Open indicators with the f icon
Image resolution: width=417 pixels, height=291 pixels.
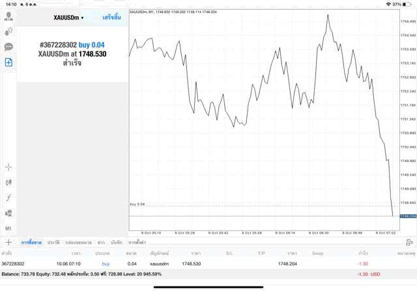[x=9, y=197]
